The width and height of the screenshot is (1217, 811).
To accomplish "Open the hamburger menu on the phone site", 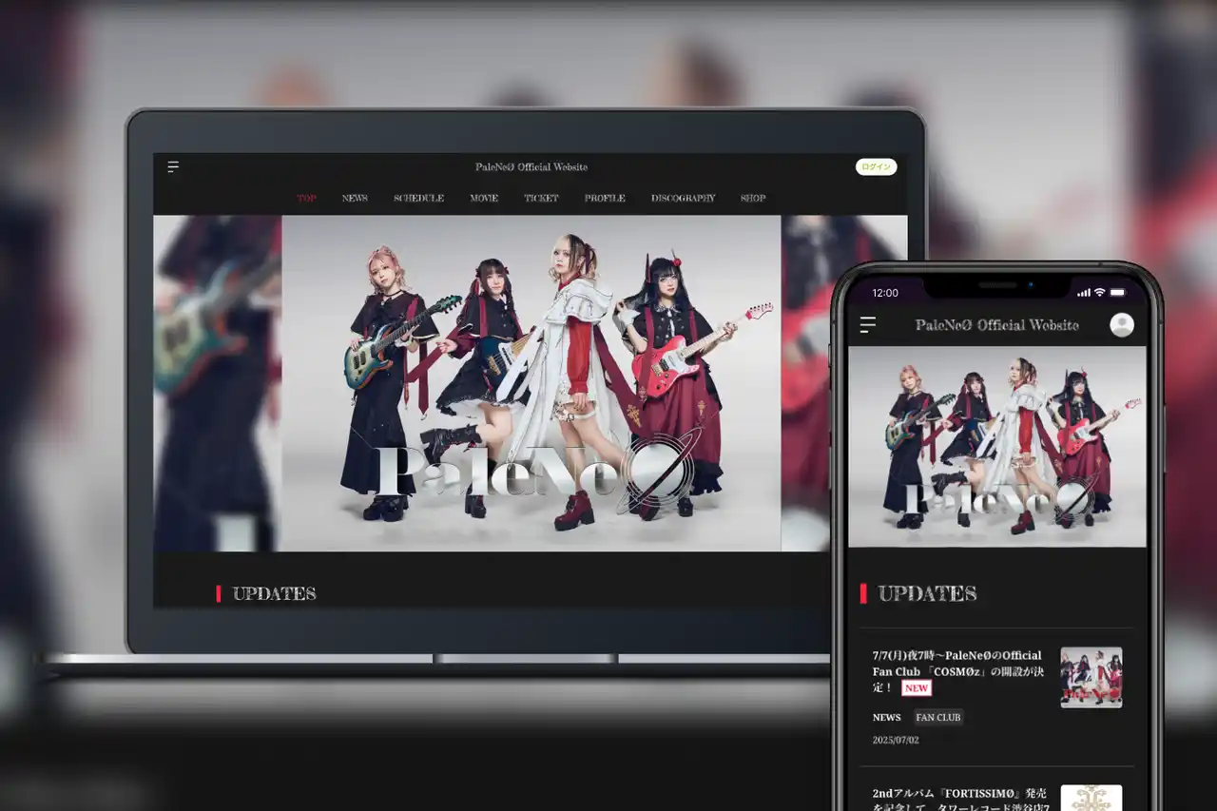I will point(868,325).
